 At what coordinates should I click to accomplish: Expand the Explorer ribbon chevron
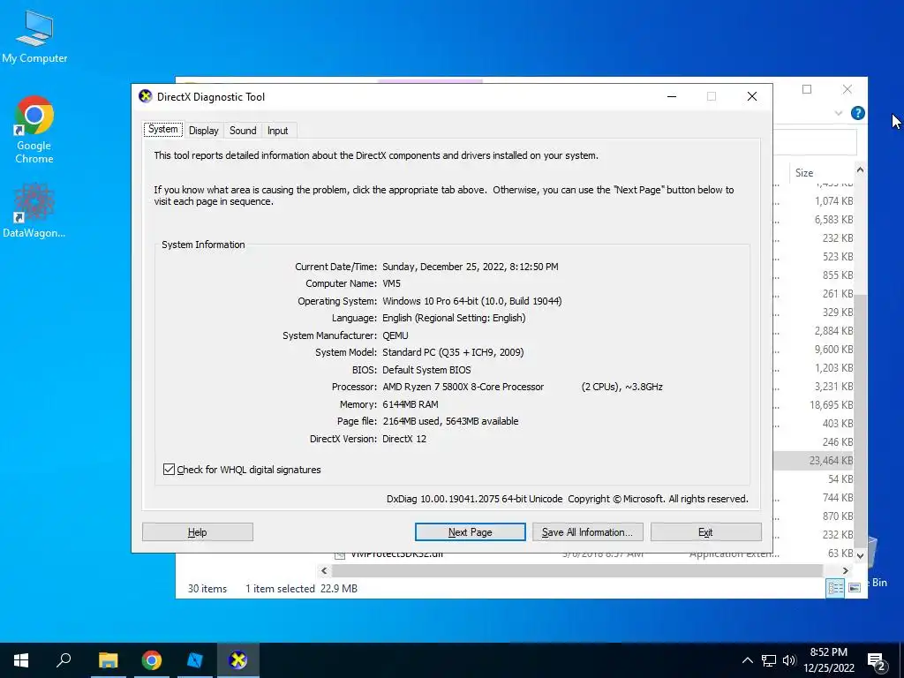pyautogui.click(x=839, y=113)
